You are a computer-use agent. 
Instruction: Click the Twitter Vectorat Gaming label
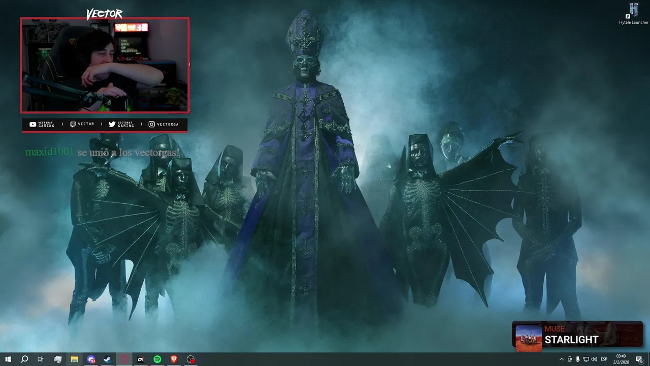(121, 124)
